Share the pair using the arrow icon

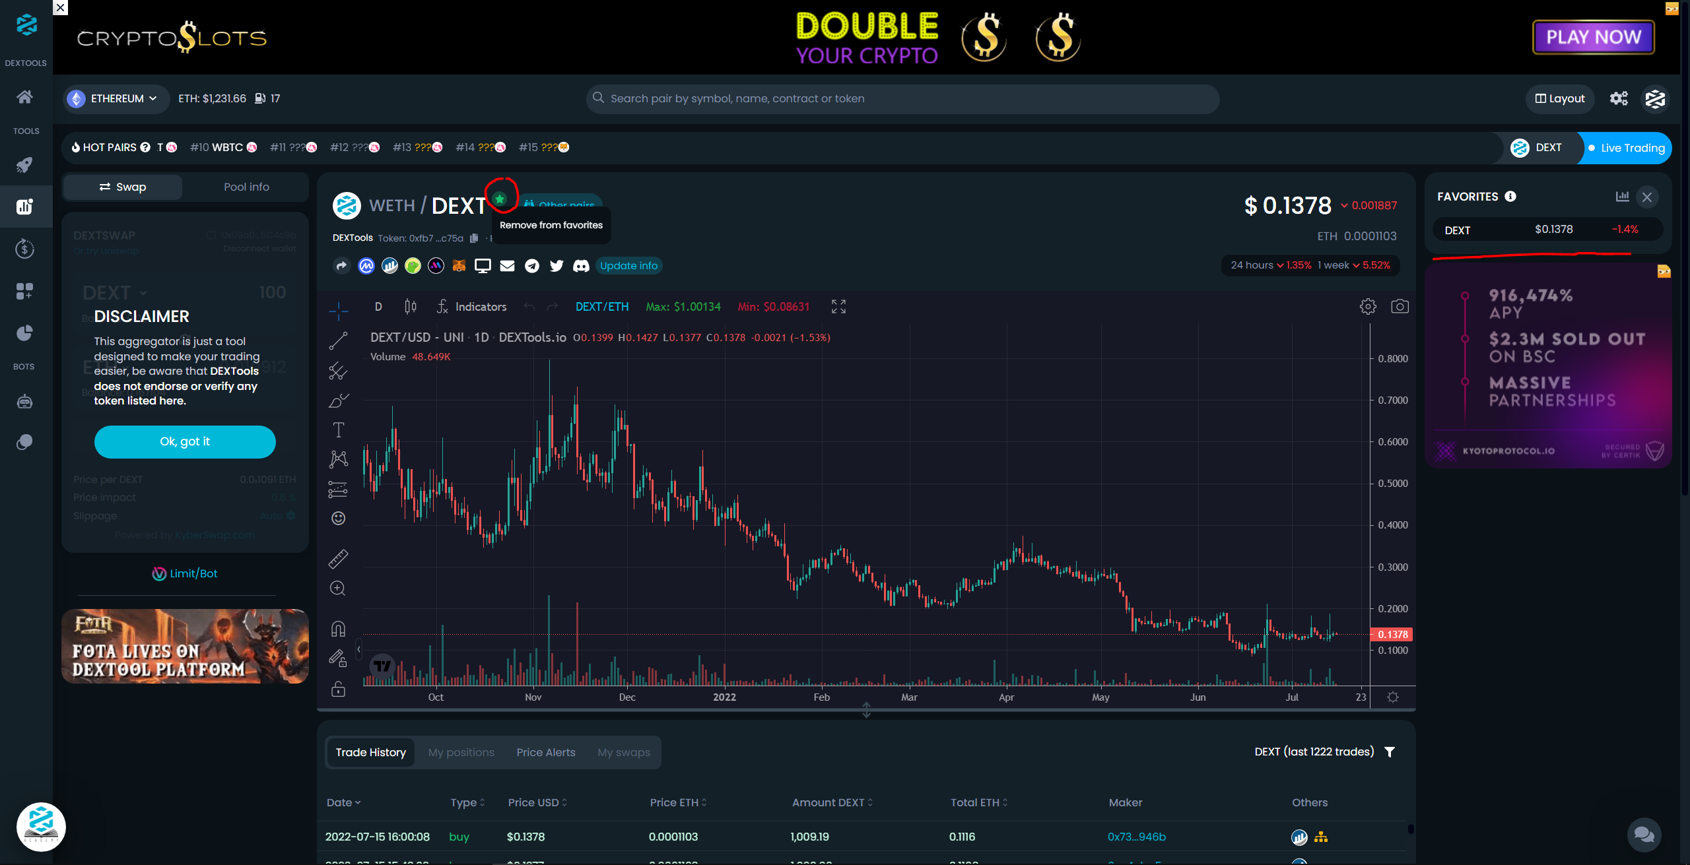[x=341, y=266]
